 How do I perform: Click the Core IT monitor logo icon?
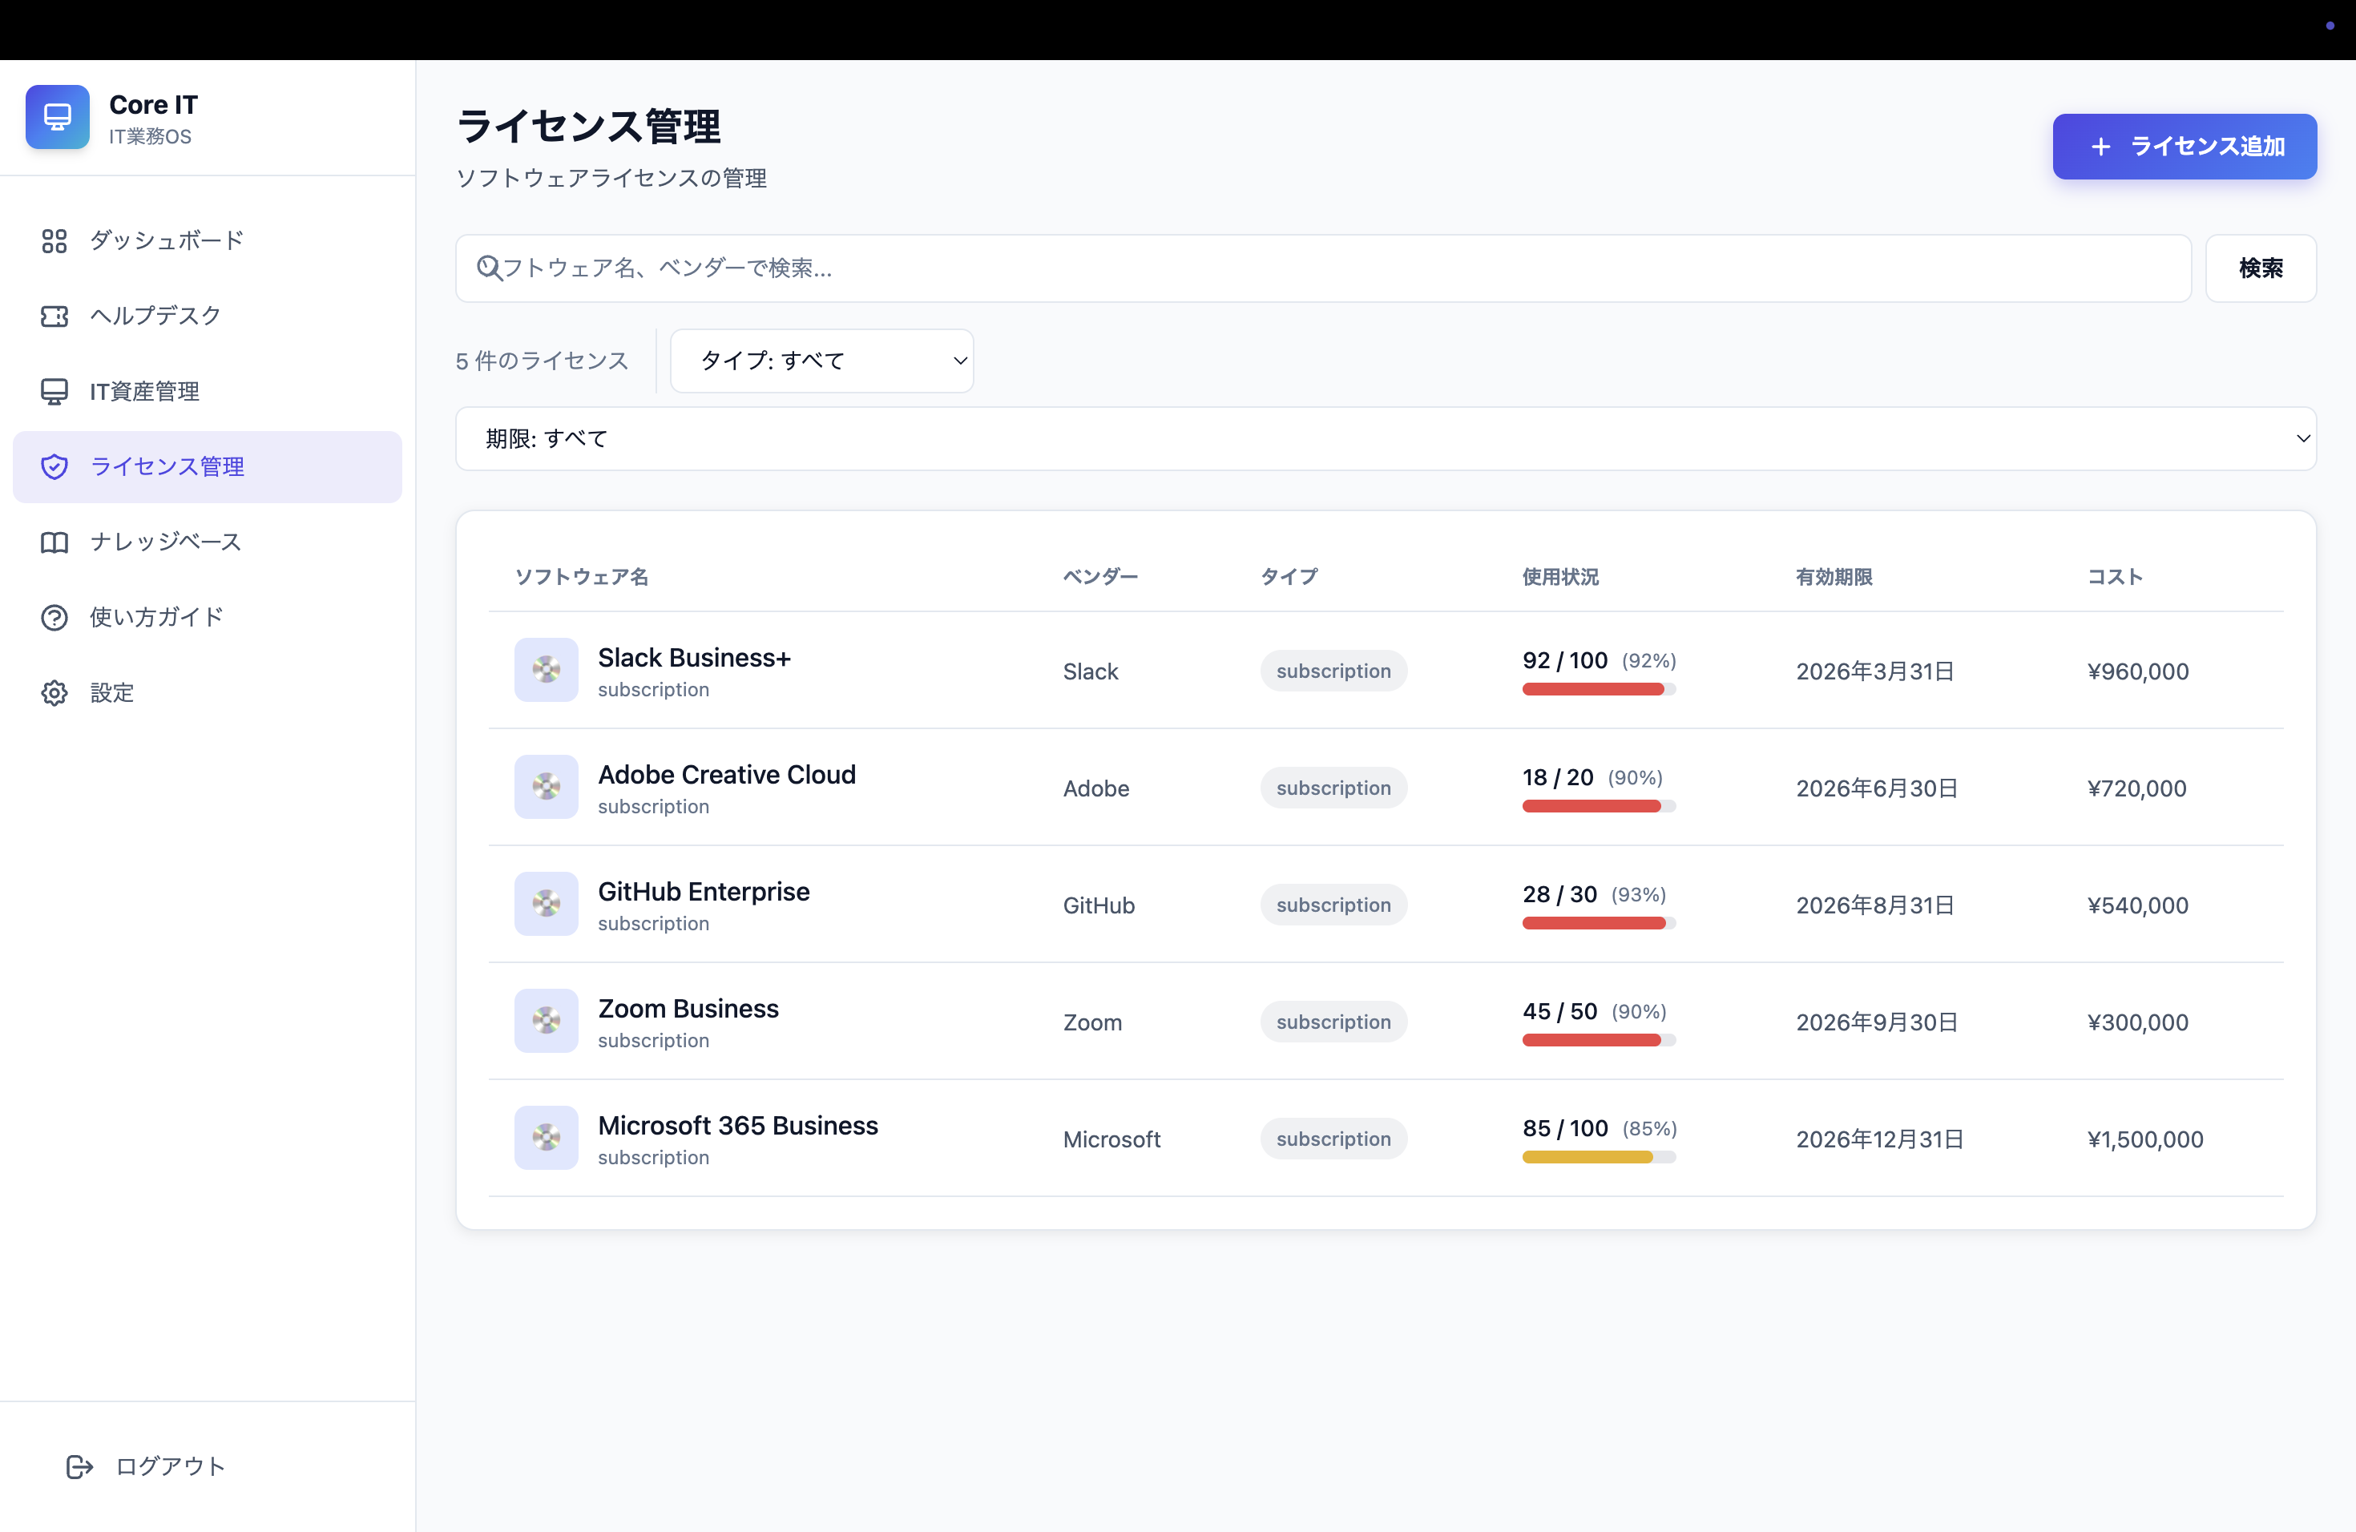tap(58, 117)
